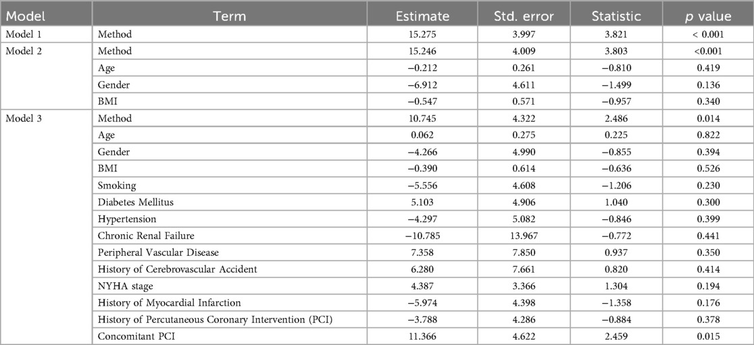Select the p value column header
Viewport: 754px width, 345px height.
click(x=708, y=16)
